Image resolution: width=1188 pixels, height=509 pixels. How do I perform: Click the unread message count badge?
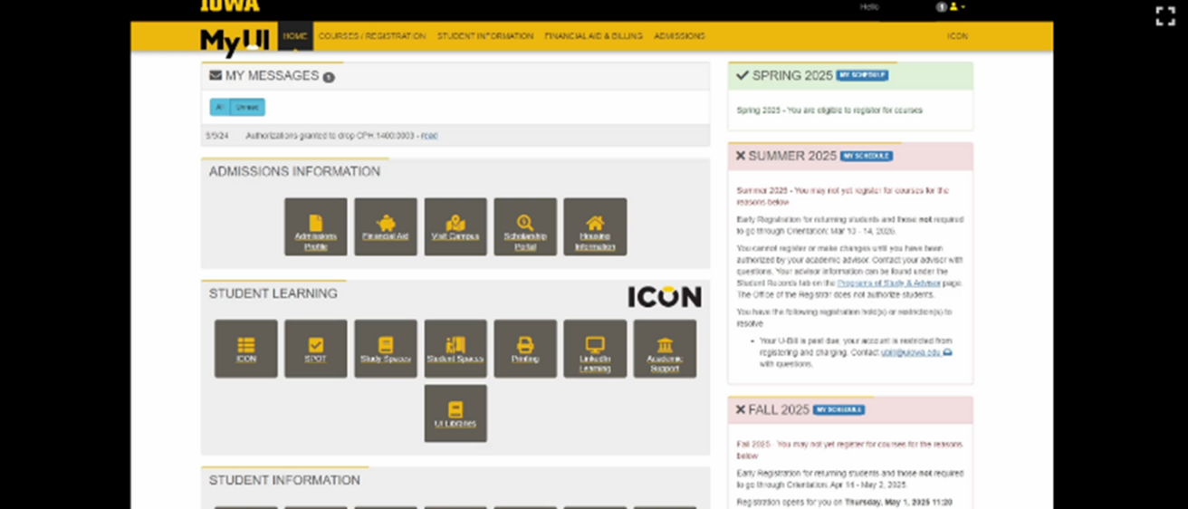[329, 77]
